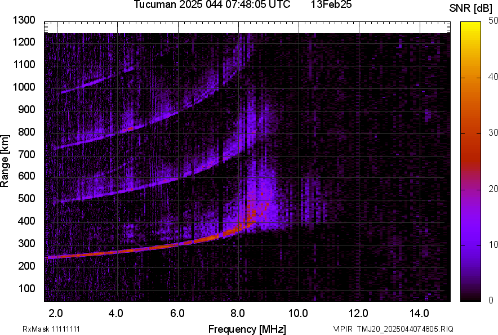Click the frequency tick label "12.0"
Screen dimensions: 498x335
point(358,313)
